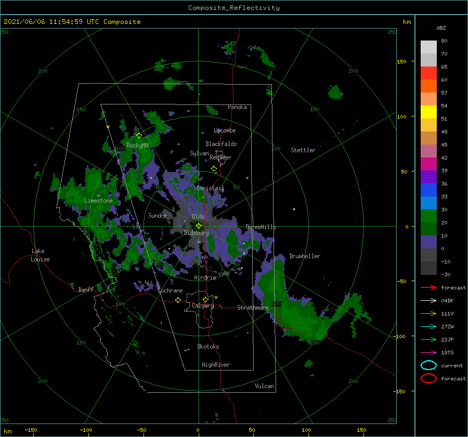Click the Strathmore city label
This screenshot has width=468, height=437.
tap(253, 308)
